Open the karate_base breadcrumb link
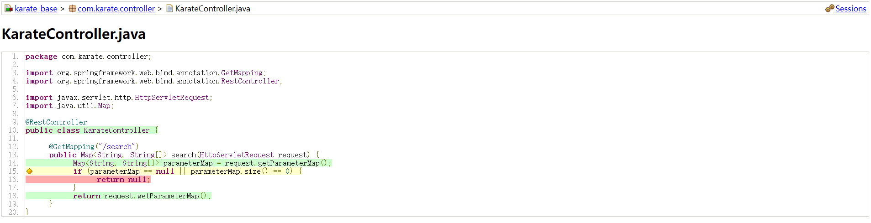The height and width of the screenshot is (223, 871). pos(36,9)
